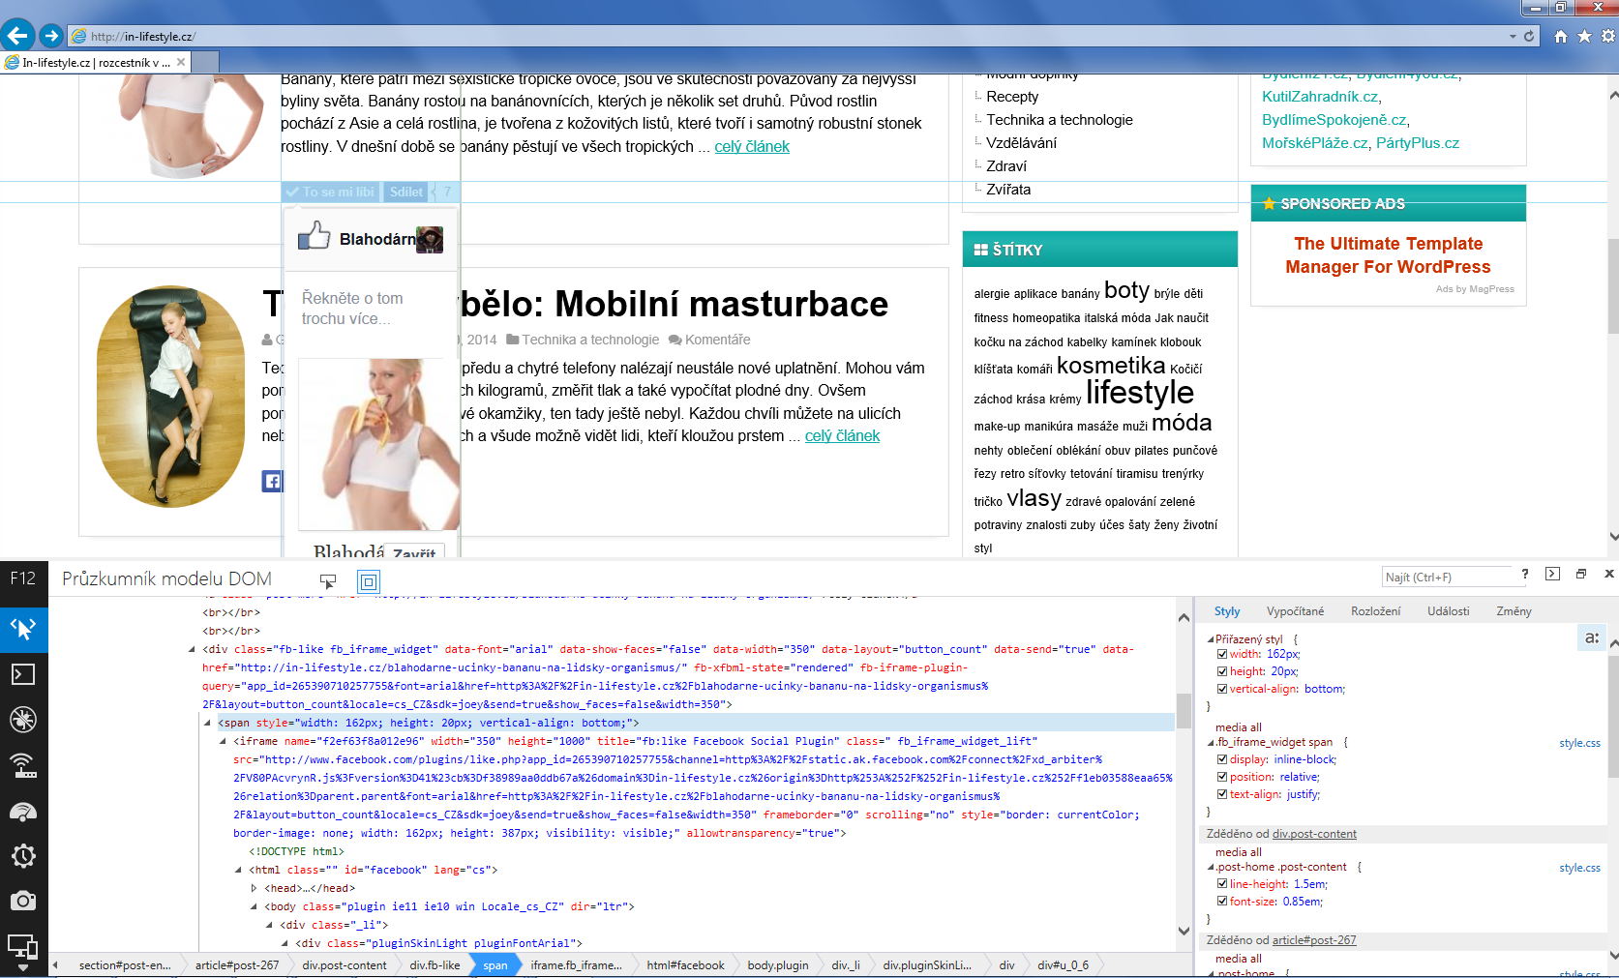Click the kosmetika tag link

point(1111,366)
